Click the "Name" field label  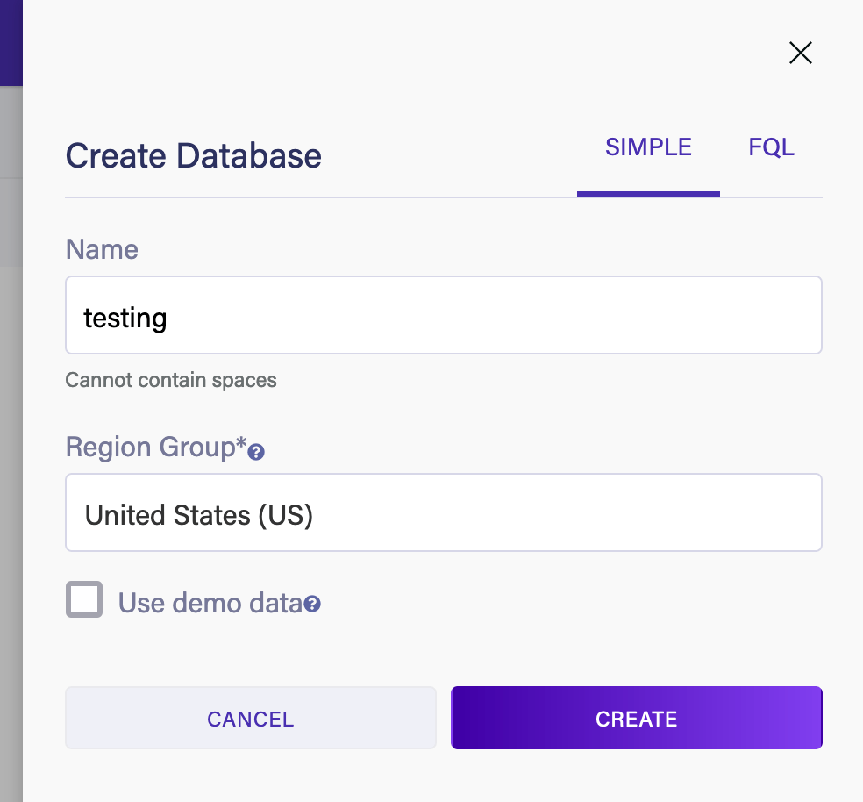(x=102, y=250)
